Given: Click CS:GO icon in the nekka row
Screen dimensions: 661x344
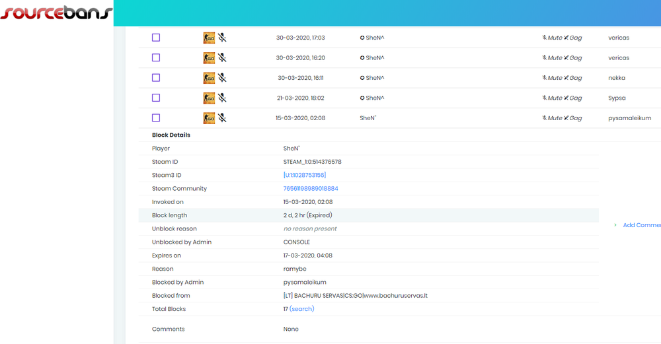Looking at the screenshot, I should click(x=209, y=78).
